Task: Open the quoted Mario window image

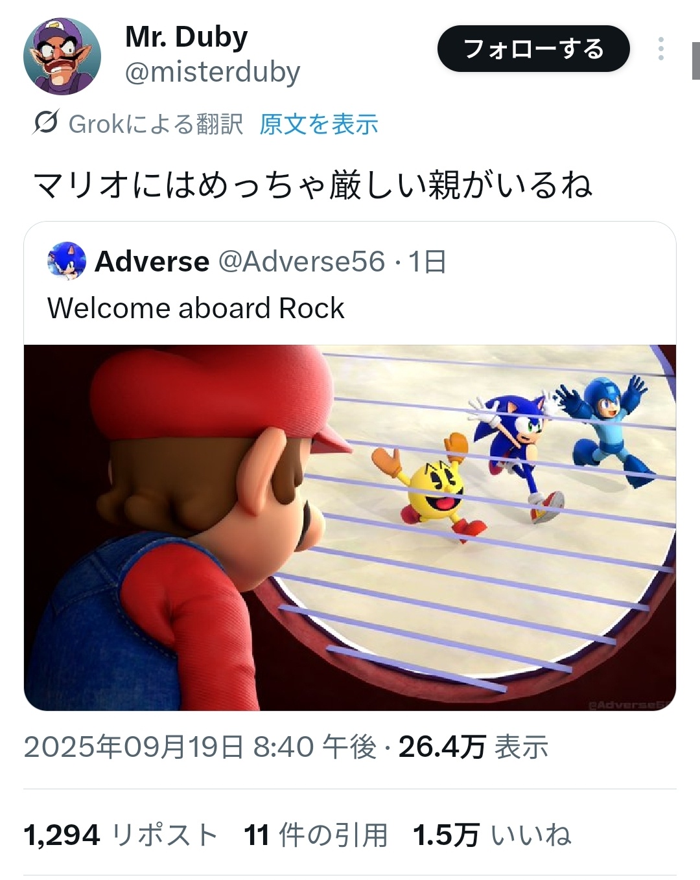Action: (x=350, y=527)
